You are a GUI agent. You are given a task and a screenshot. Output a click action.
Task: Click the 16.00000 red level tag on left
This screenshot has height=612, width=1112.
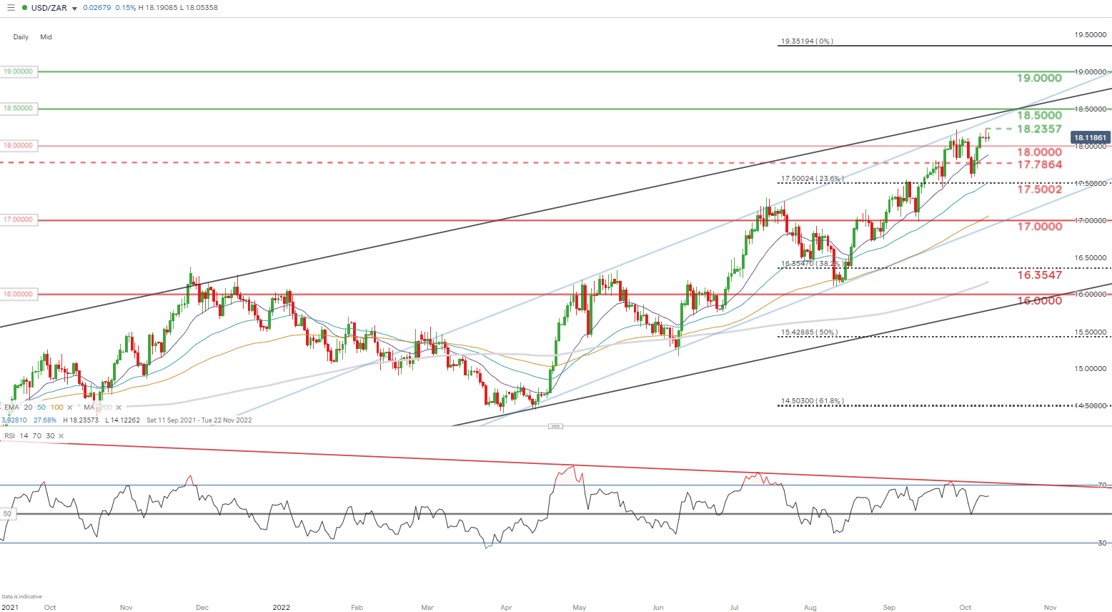(18, 294)
